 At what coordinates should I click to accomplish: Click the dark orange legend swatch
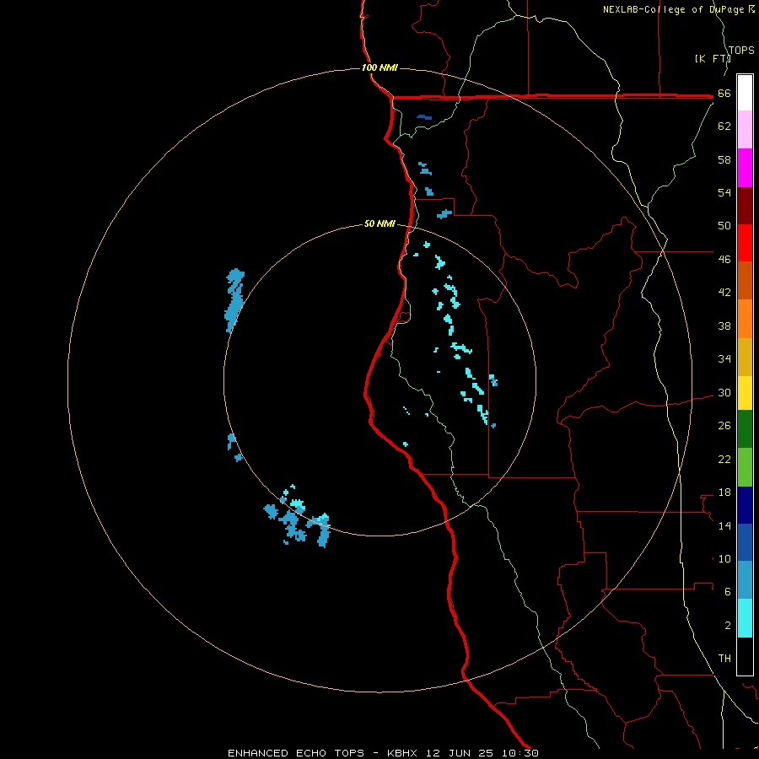[745, 280]
